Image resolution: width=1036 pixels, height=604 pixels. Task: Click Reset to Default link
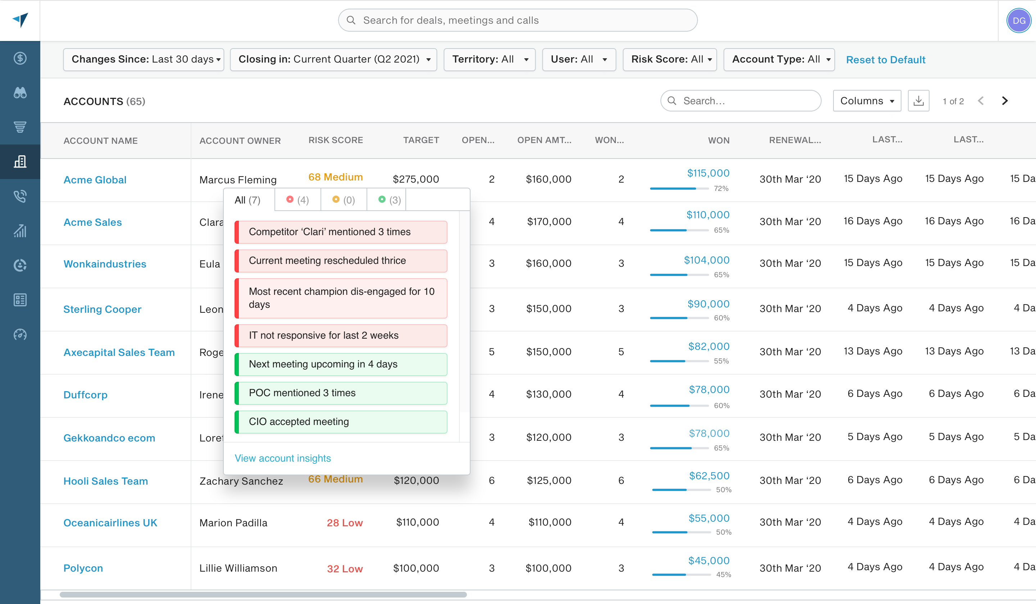point(886,60)
